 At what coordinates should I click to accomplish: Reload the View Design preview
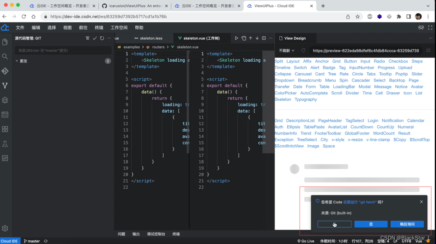[x=303, y=51]
